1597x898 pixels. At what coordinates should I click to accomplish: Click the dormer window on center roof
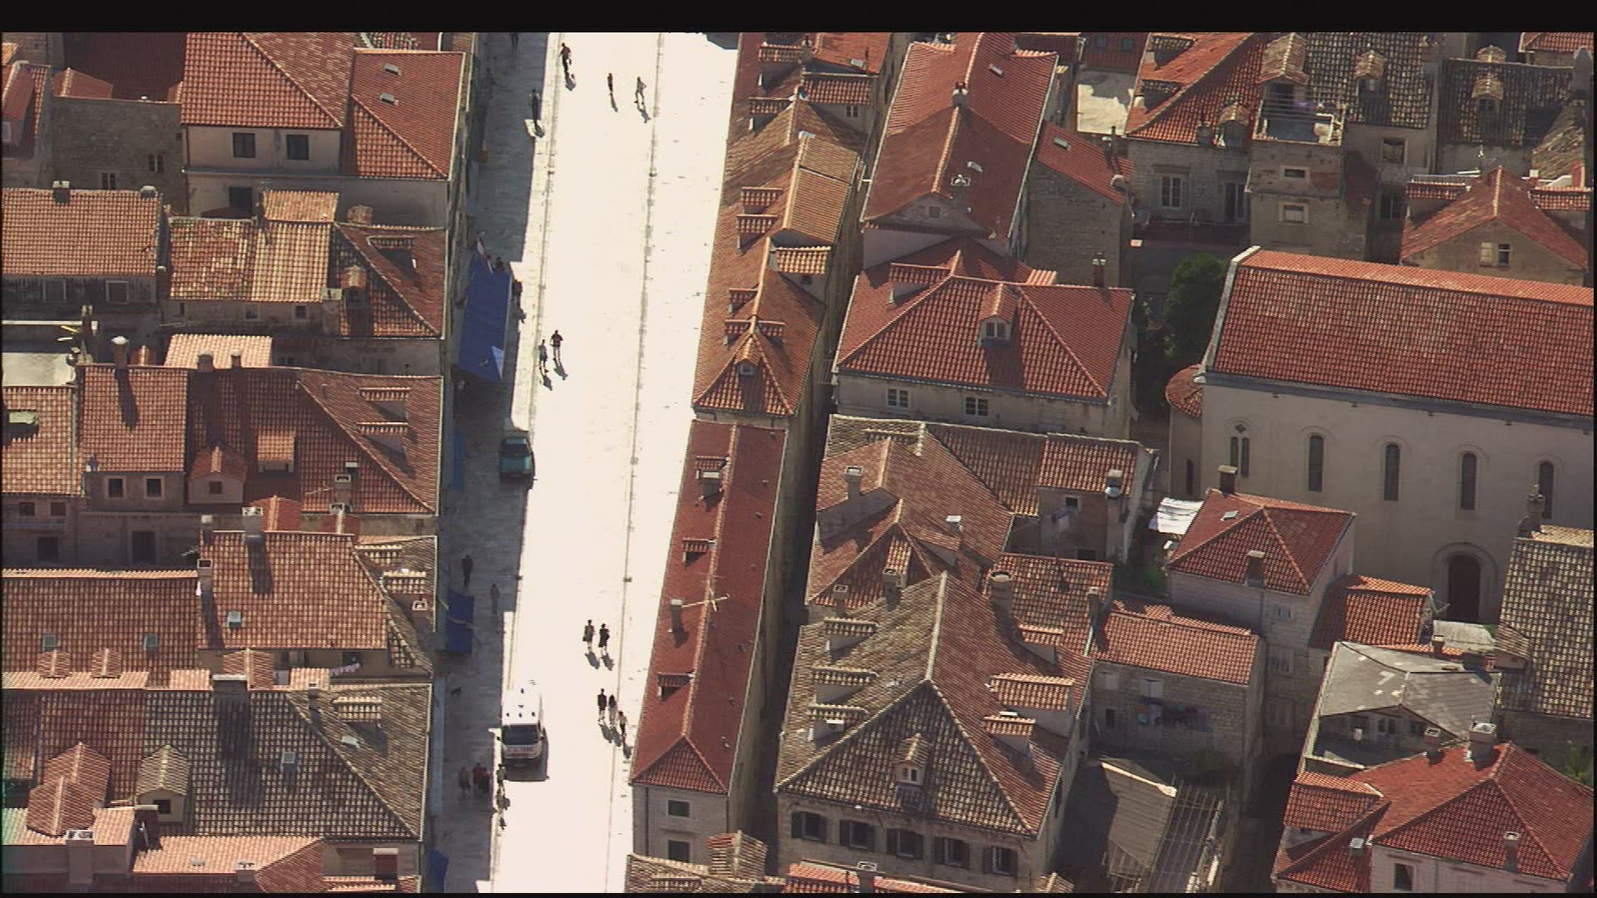pyautogui.click(x=994, y=327)
